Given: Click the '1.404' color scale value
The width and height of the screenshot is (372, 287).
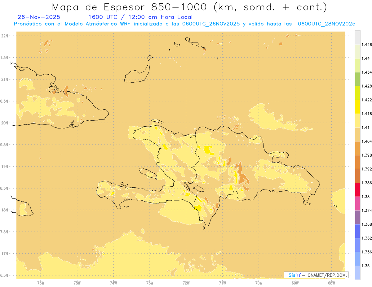Looking at the screenshot, I should 367,141.
